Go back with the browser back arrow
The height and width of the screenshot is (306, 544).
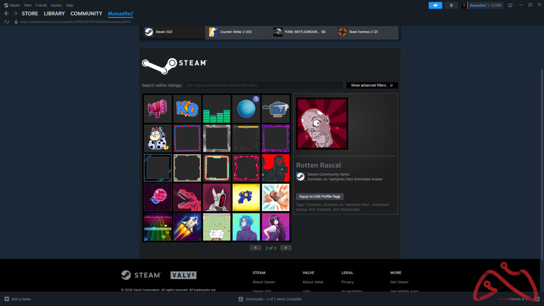click(x=6, y=14)
